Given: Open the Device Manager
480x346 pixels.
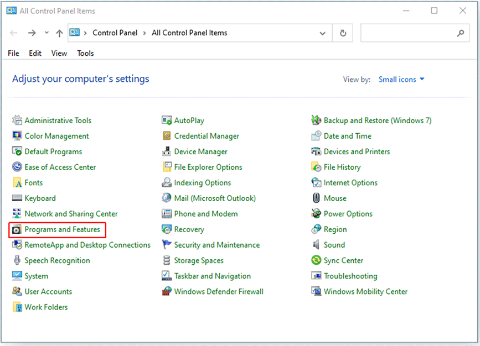Looking at the screenshot, I should point(201,151).
